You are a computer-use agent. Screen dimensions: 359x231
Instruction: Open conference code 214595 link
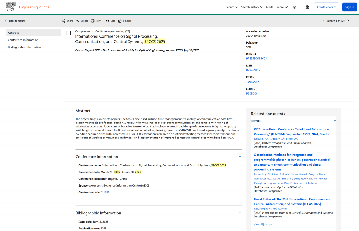(x=105, y=192)
